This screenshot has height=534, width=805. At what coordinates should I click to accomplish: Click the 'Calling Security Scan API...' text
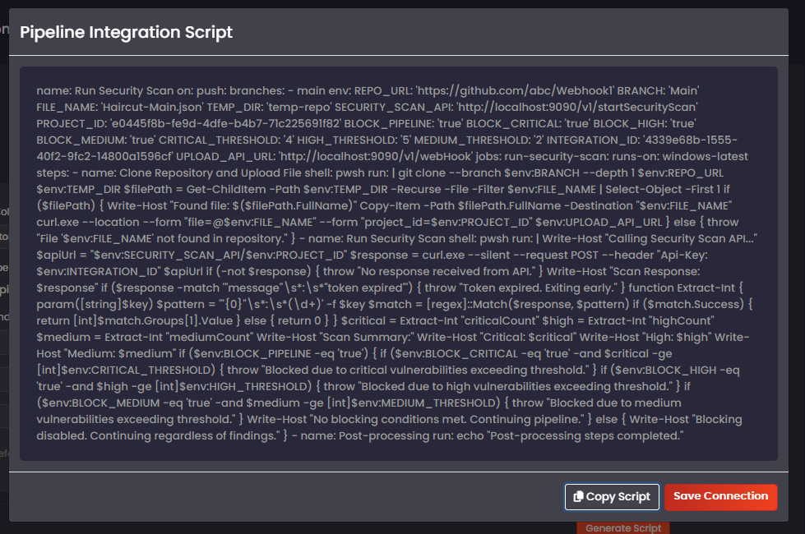pyautogui.click(x=680, y=238)
